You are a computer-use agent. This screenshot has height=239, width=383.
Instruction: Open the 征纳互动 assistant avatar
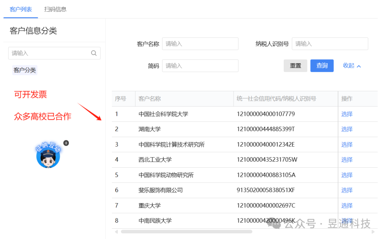(x=48, y=156)
